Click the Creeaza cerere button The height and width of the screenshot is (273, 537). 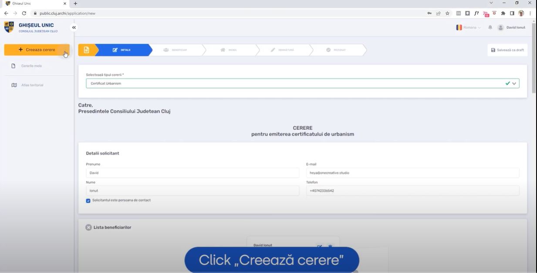(x=37, y=50)
